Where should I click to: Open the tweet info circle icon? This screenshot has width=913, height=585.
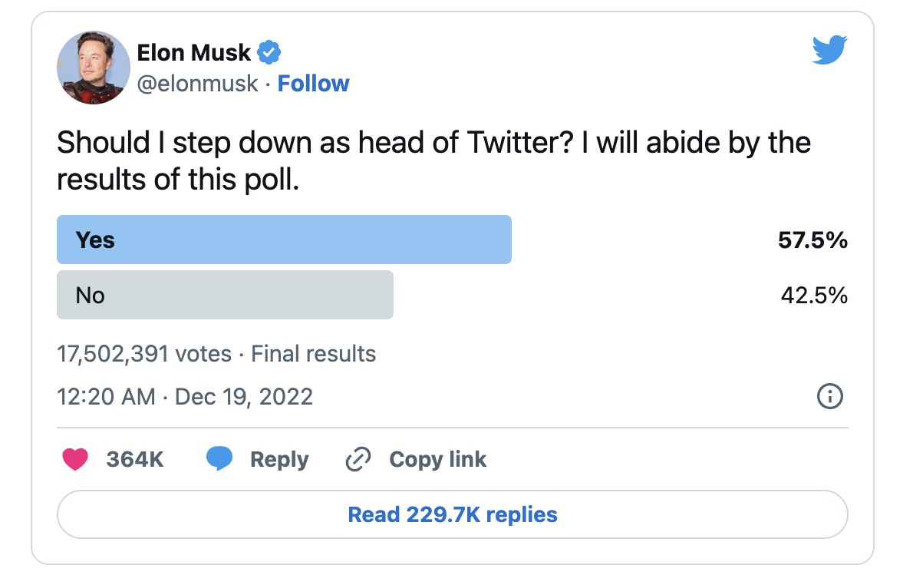pos(831,396)
